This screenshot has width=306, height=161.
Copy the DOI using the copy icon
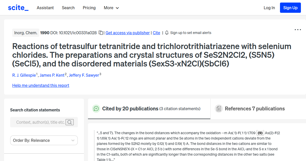(x=100, y=33)
